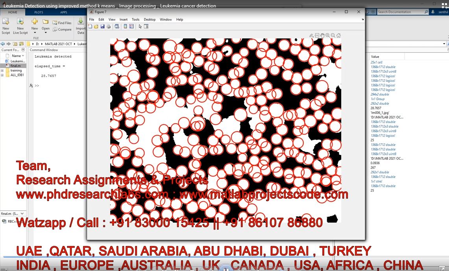This screenshot has width=449, height=271.
Task: Click the Import Data icon
Action: click(81, 22)
